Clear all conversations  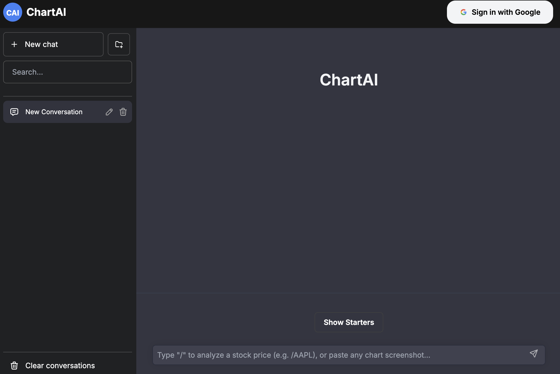pos(60,366)
